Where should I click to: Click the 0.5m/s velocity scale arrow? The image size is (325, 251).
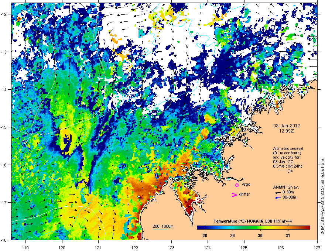(285, 171)
